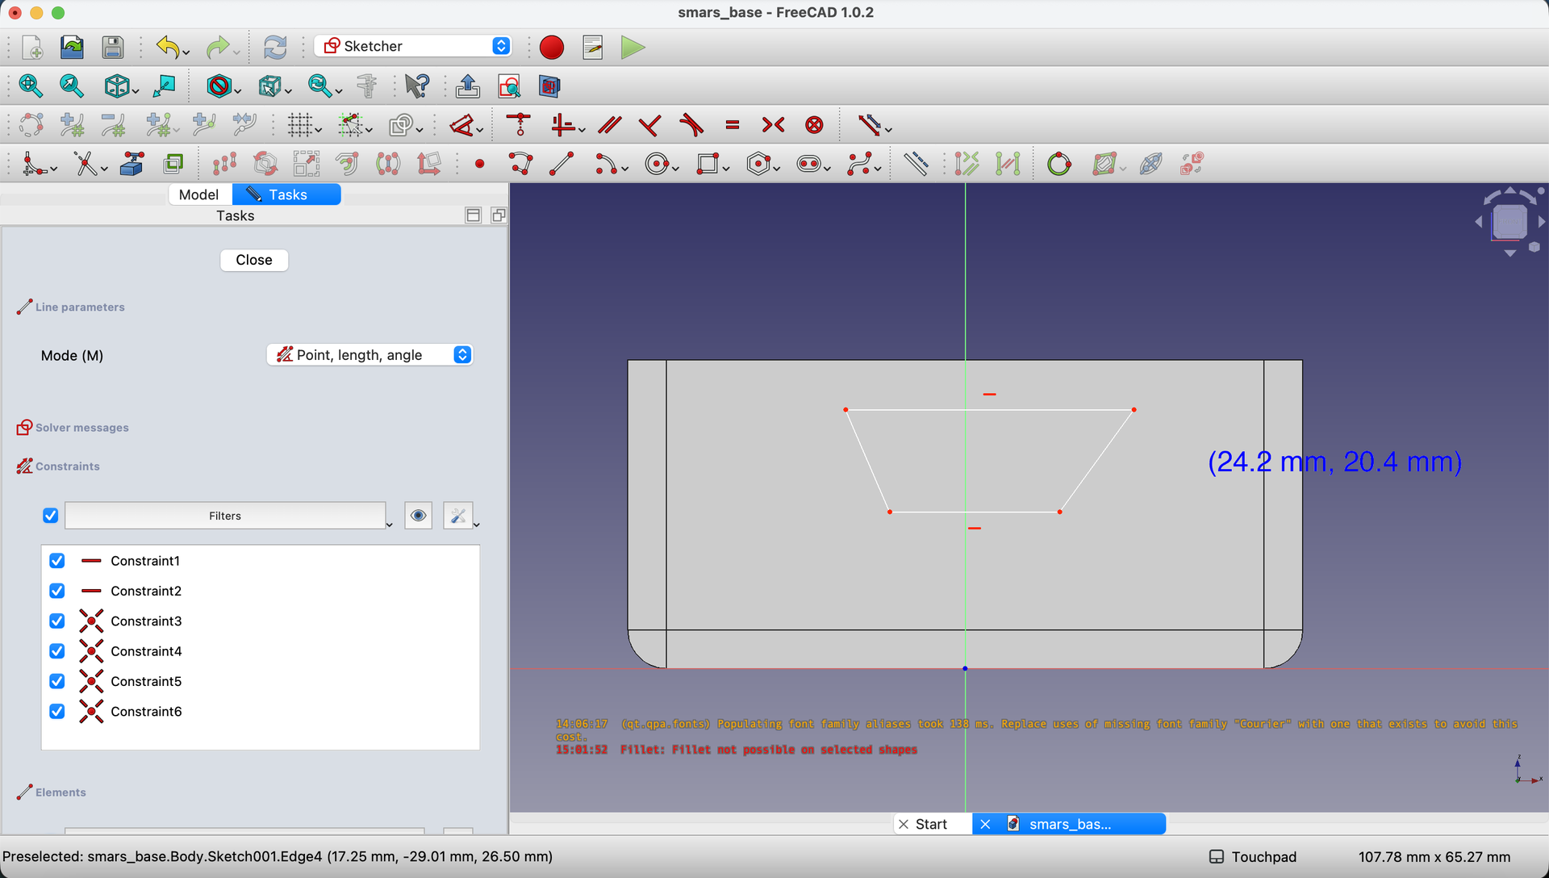
Task: Select the horizontal/vertical constraint icon
Action: (563, 125)
